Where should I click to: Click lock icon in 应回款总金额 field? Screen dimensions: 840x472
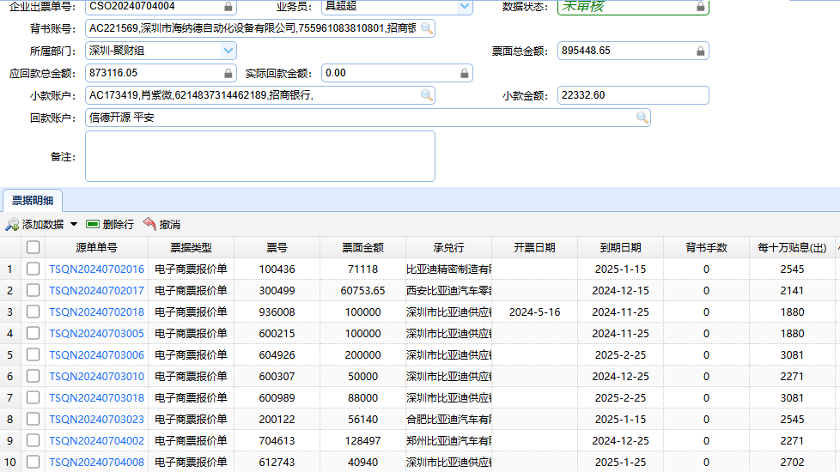228,74
